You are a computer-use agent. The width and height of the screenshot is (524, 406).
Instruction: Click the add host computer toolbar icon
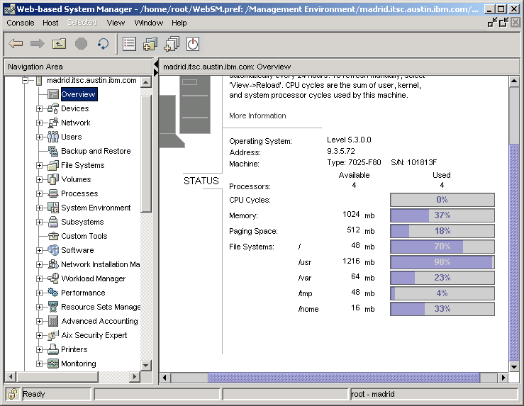click(150, 44)
